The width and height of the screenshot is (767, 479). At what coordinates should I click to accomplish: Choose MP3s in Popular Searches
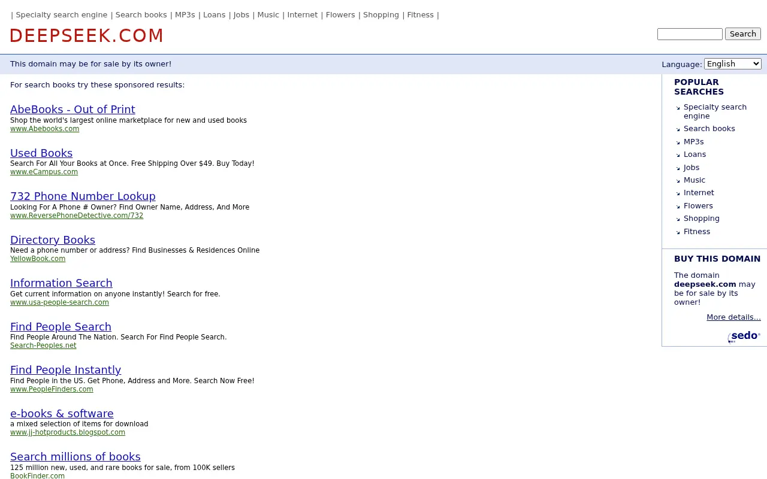point(693,142)
